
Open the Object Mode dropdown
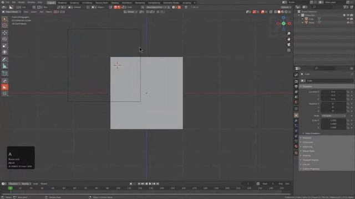(x=11, y=12)
